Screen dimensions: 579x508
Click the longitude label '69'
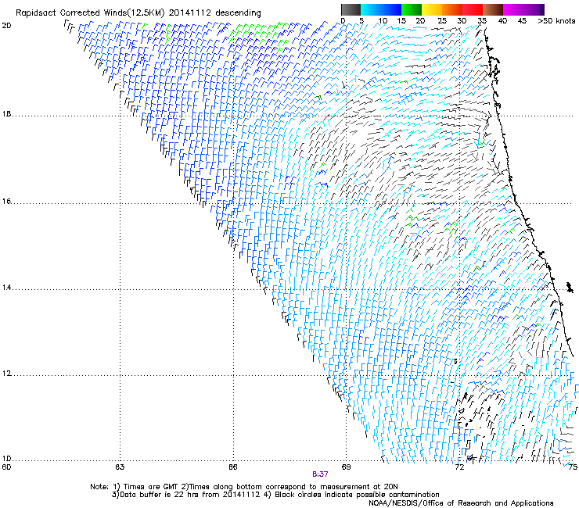(x=346, y=467)
